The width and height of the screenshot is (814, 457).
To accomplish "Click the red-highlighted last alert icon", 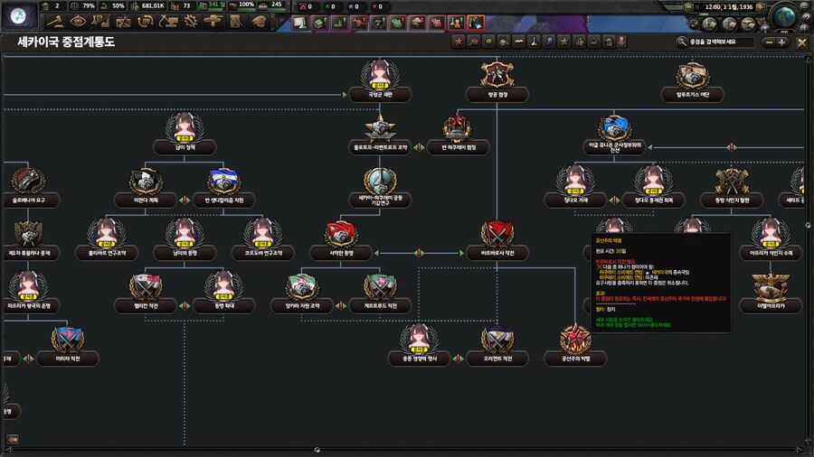I will pos(476,23).
